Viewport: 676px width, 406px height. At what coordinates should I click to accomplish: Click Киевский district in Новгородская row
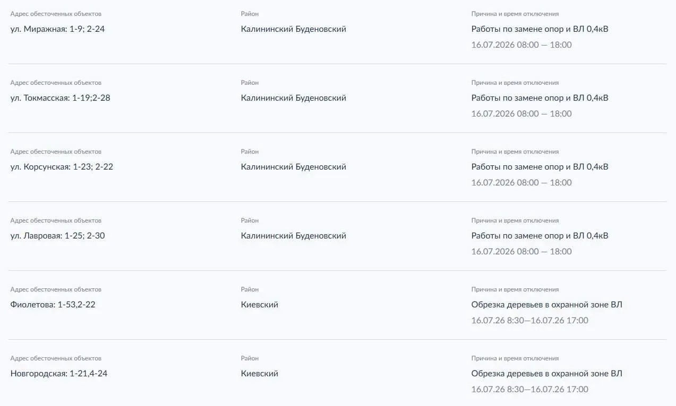(x=260, y=374)
